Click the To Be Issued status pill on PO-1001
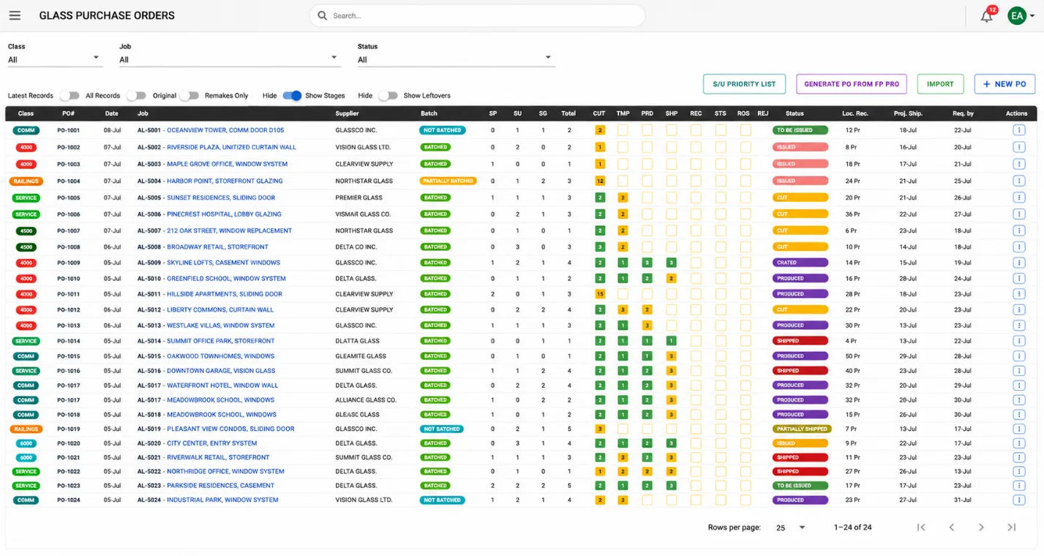 click(x=800, y=130)
